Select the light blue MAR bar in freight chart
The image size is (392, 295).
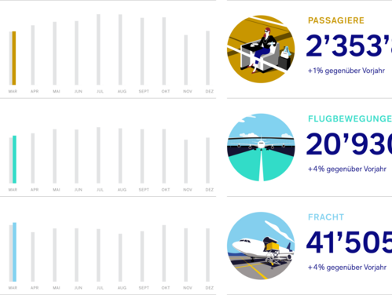(14, 252)
